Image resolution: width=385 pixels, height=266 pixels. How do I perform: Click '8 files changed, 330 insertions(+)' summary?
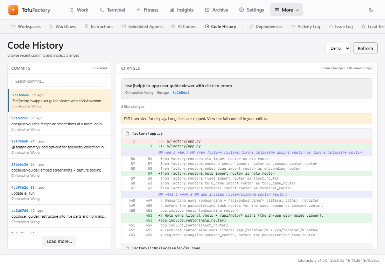pos(347,68)
